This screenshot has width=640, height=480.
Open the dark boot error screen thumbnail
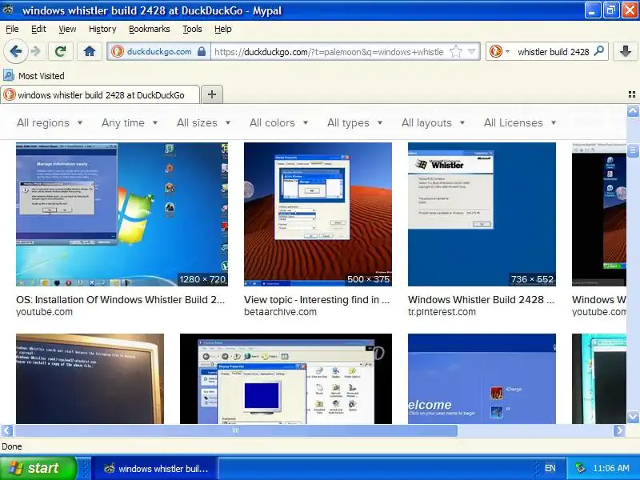[90, 378]
